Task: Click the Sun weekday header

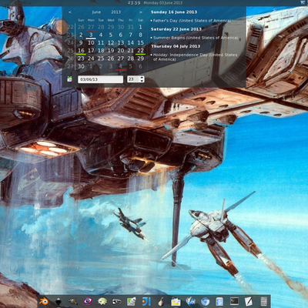Action: click(x=81, y=20)
